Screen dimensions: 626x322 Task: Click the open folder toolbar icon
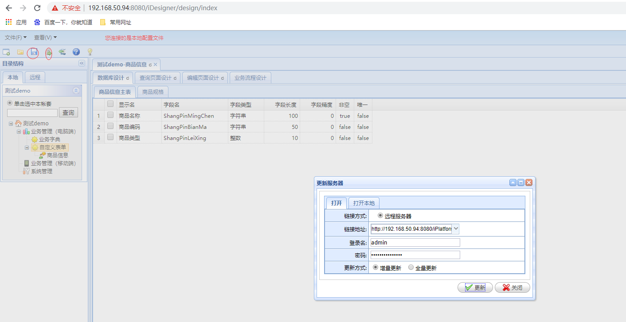click(20, 52)
